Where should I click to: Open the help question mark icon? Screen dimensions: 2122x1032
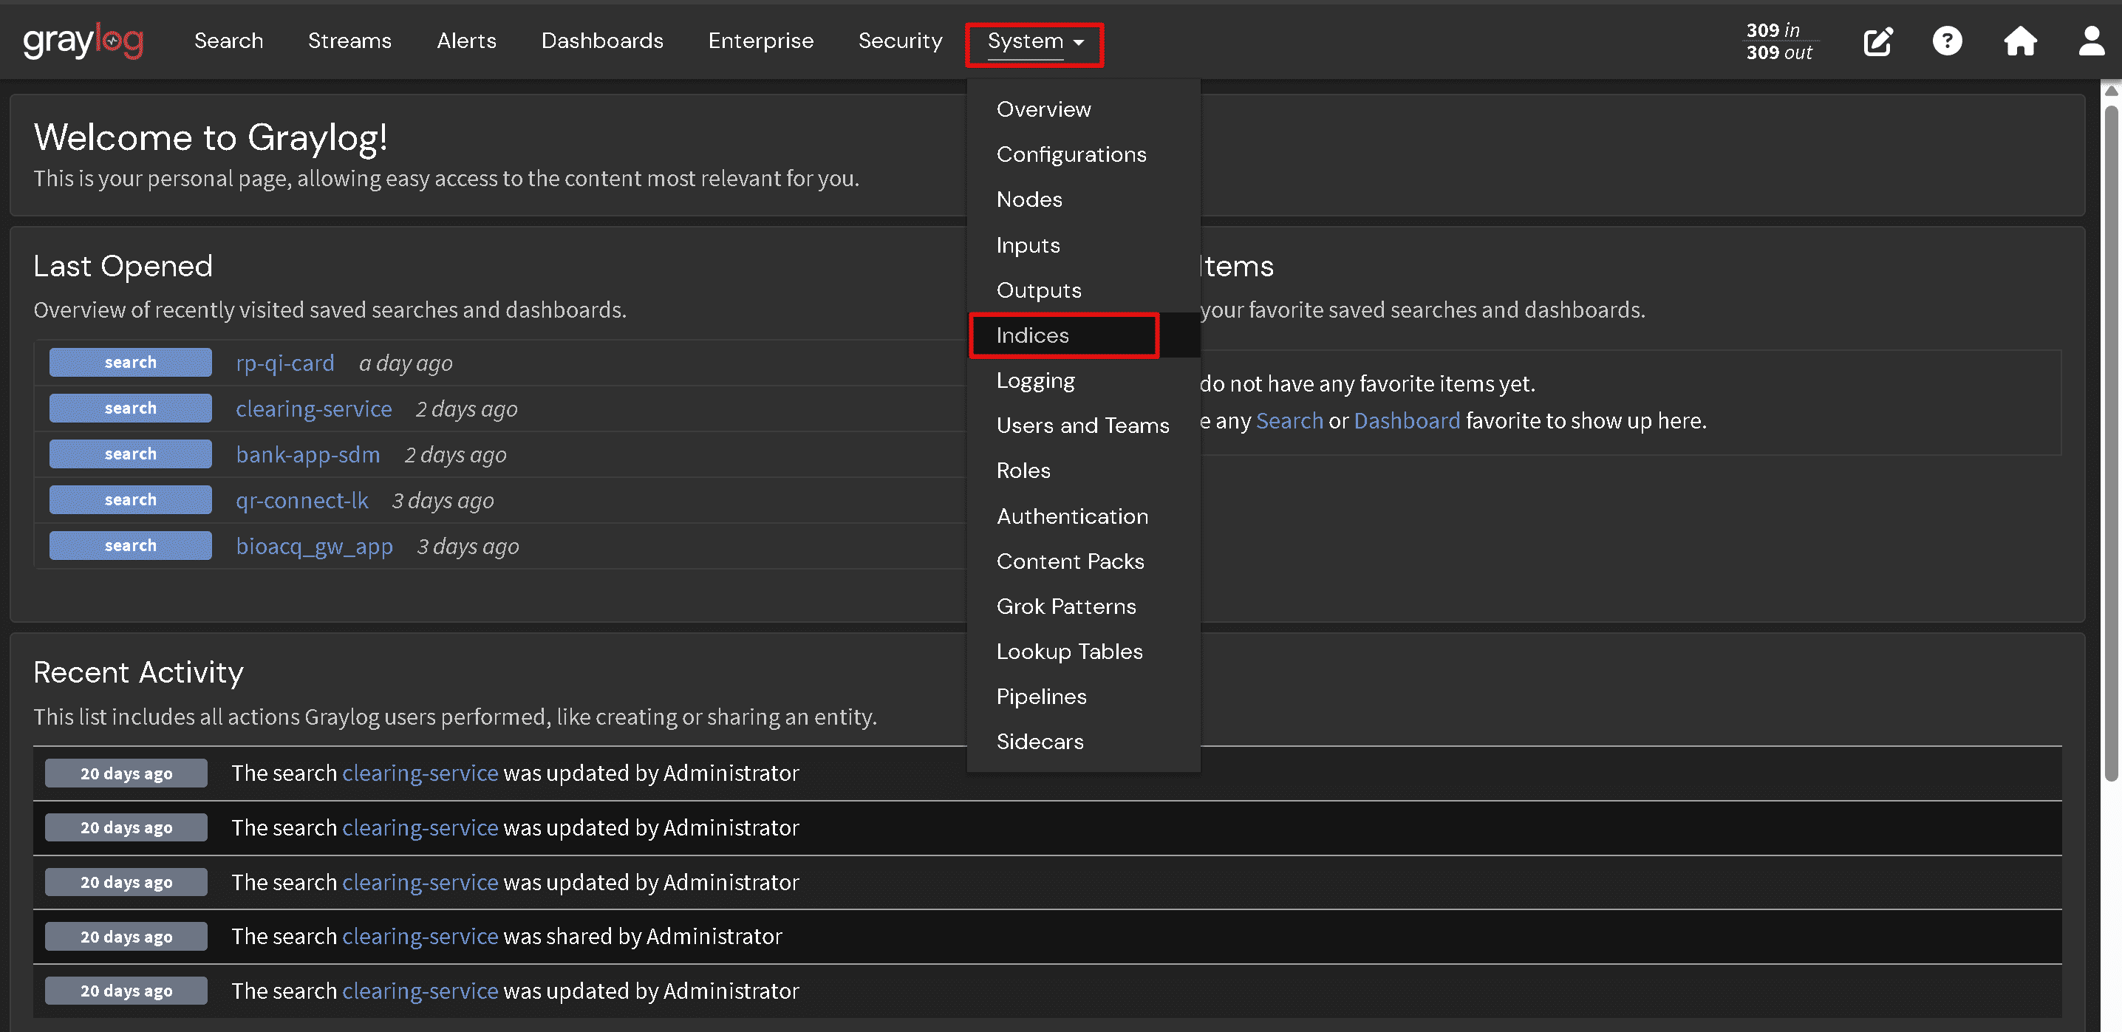[1948, 41]
